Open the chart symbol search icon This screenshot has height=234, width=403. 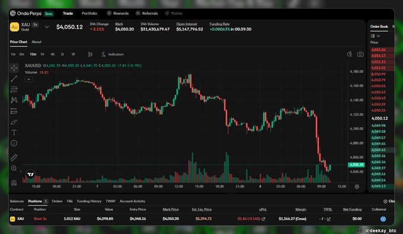[x=350, y=54]
